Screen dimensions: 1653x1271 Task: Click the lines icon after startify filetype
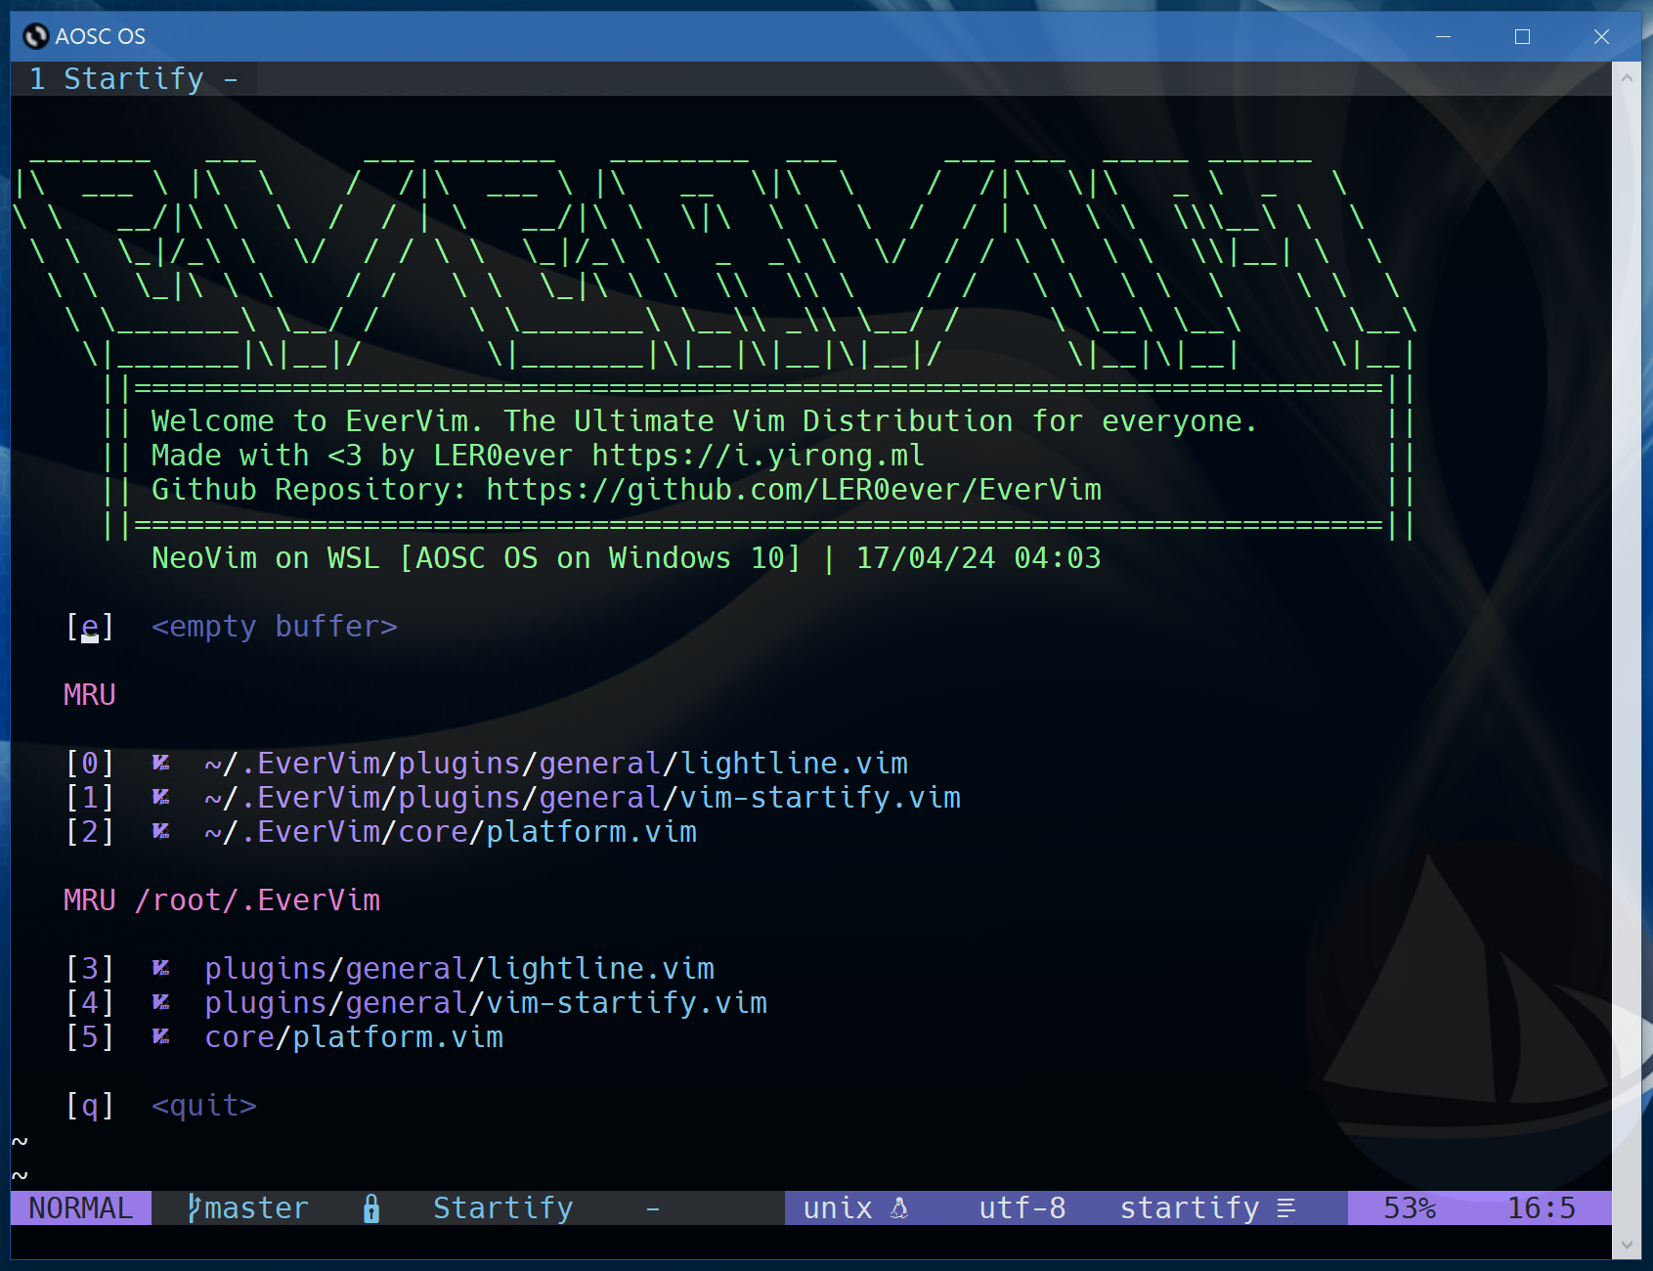coord(1286,1208)
